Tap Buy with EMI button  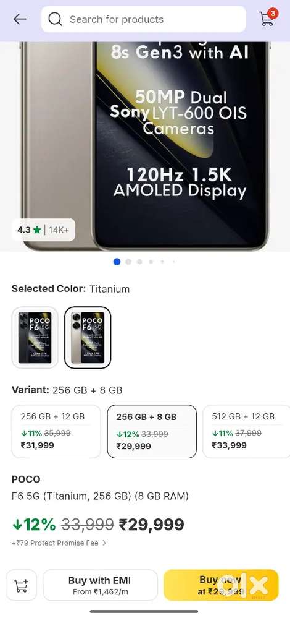(x=100, y=585)
